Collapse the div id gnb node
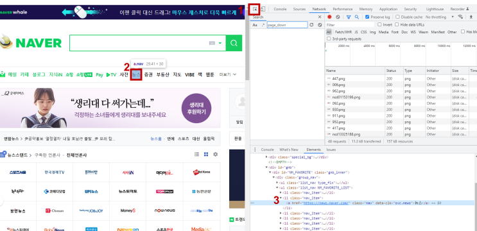The width and height of the screenshot is (477, 231). 266,167
